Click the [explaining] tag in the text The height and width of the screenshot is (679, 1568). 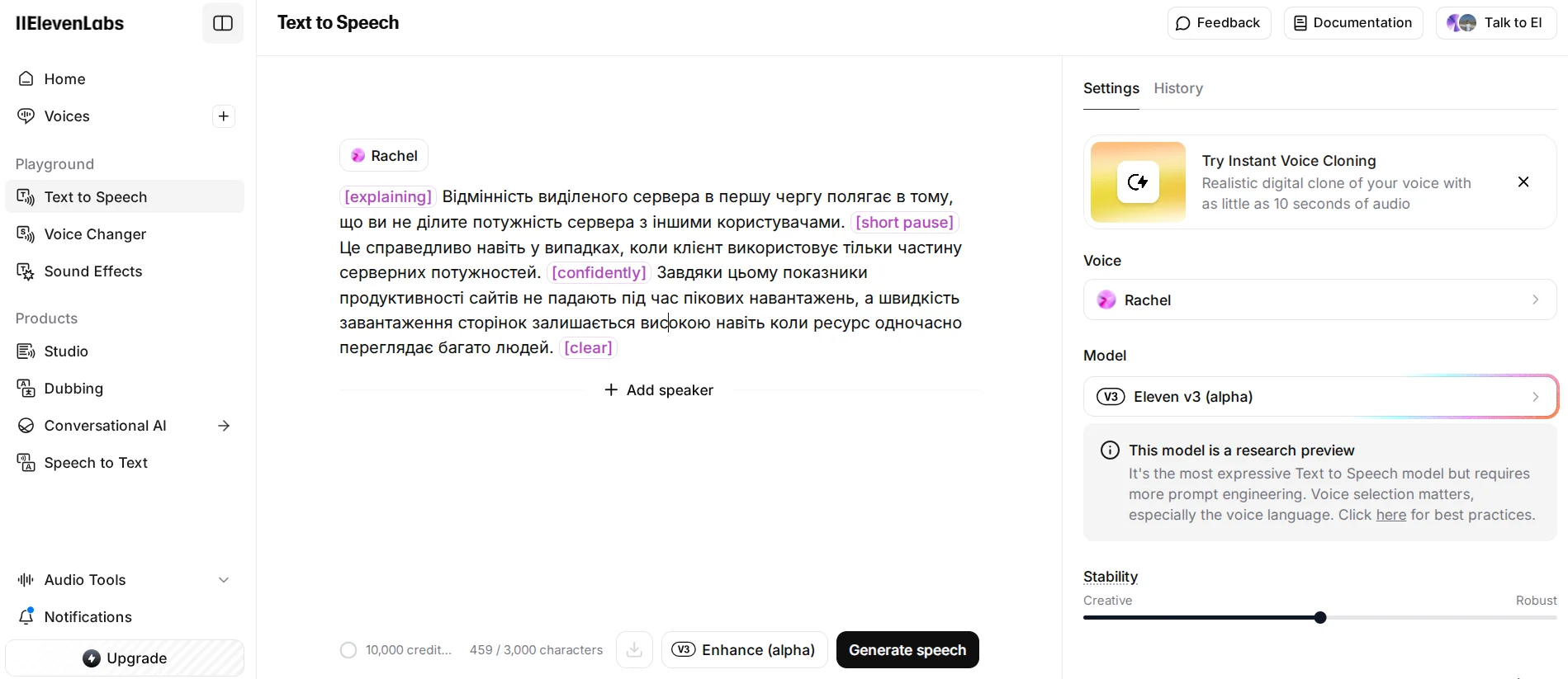[388, 197]
